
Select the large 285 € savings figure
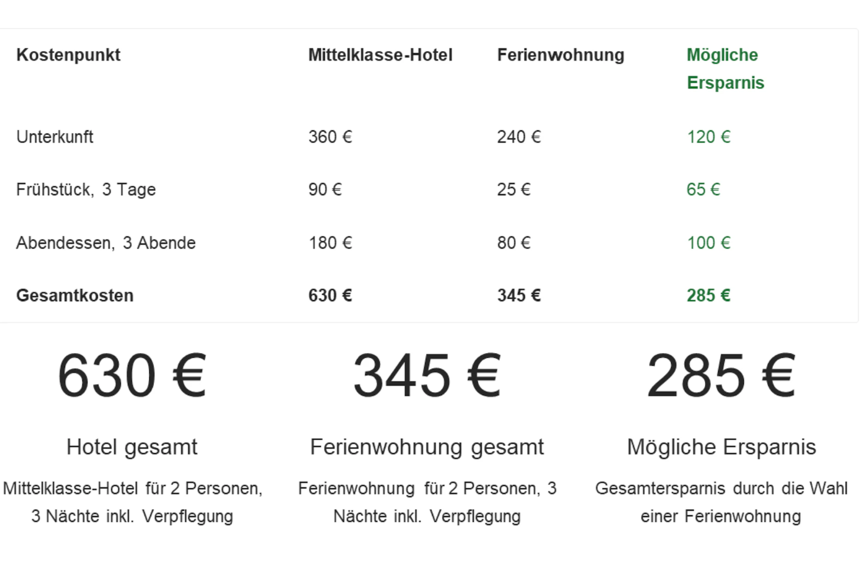[x=721, y=375]
